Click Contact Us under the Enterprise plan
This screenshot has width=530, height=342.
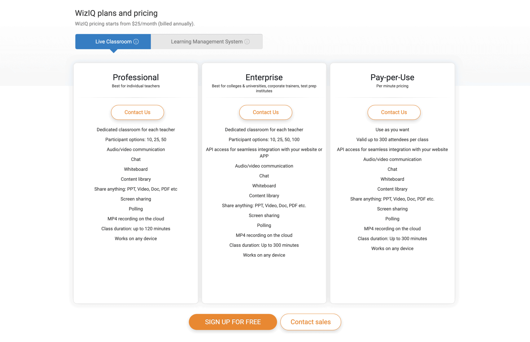tap(266, 112)
